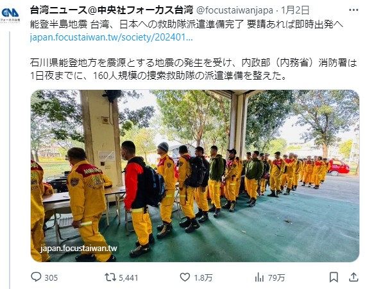Click the retweet icon
This screenshot has width=365, height=289.
point(110,277)
